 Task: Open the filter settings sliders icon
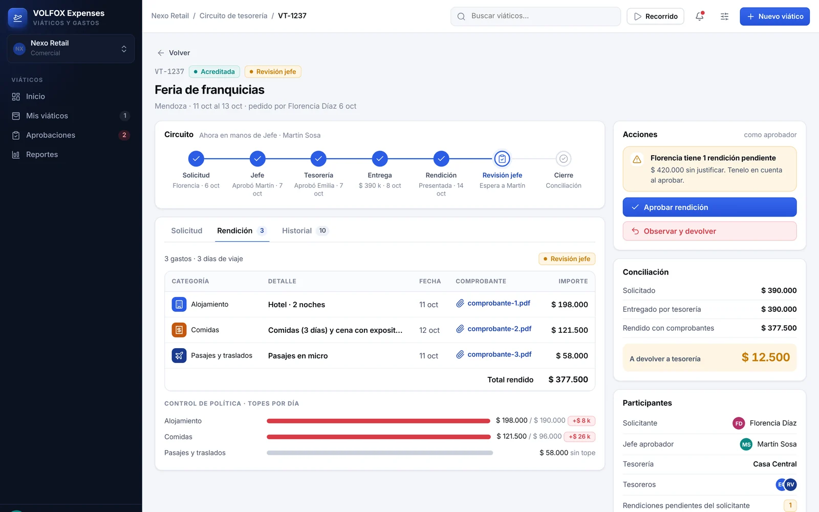(x=724, y=16)
